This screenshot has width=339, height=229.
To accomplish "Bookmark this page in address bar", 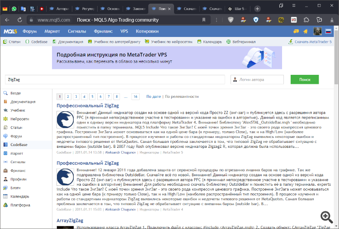I will (x=204, y=20).
